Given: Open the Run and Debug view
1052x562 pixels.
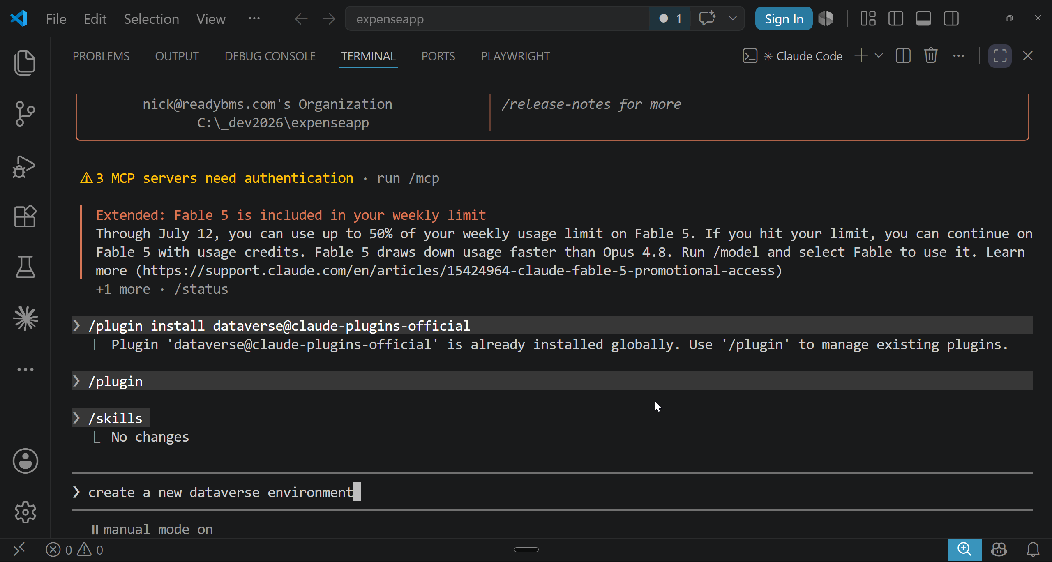Looking at the screenshot, I should tap(24, 166).
